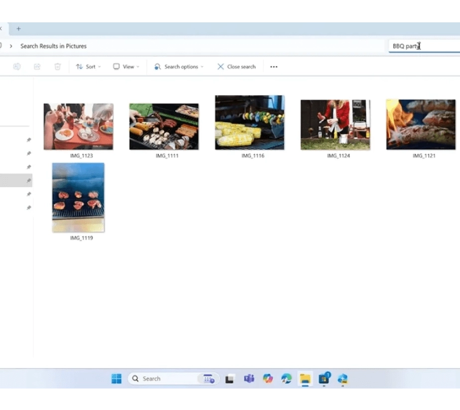Click Close search button
This screenshot has height=410, width=460.
pos(236,67)
